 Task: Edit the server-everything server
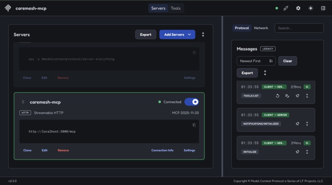point(44,78)
